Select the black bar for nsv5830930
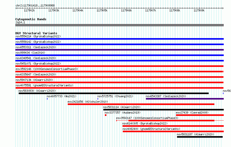Screen dimensions: 231x147 click(114, 93)
